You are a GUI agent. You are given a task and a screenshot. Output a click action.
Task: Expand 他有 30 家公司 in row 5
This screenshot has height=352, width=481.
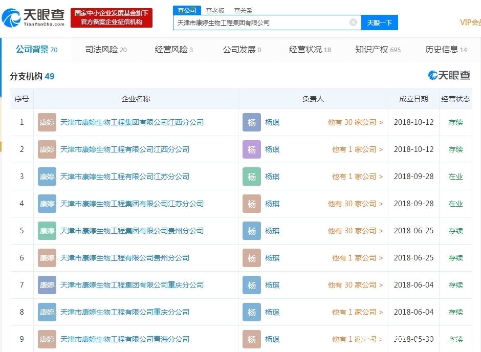355,231
